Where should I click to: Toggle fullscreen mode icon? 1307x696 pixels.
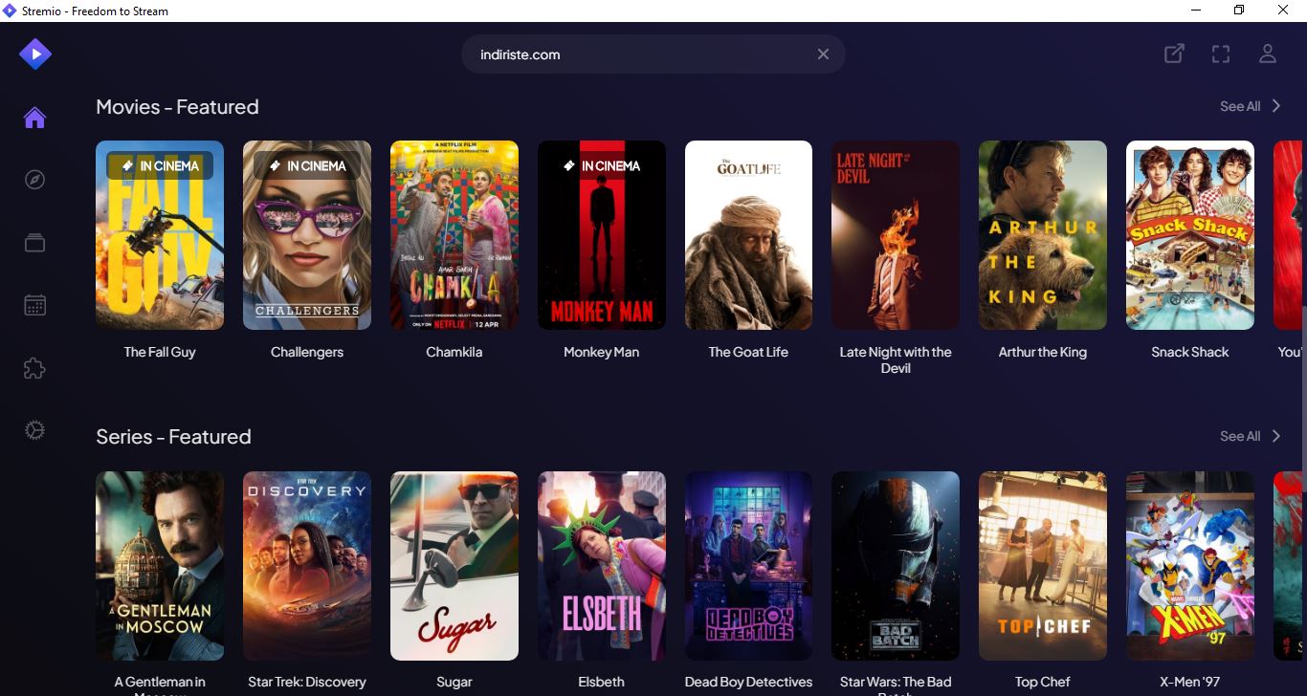(x=1221, y=54)
